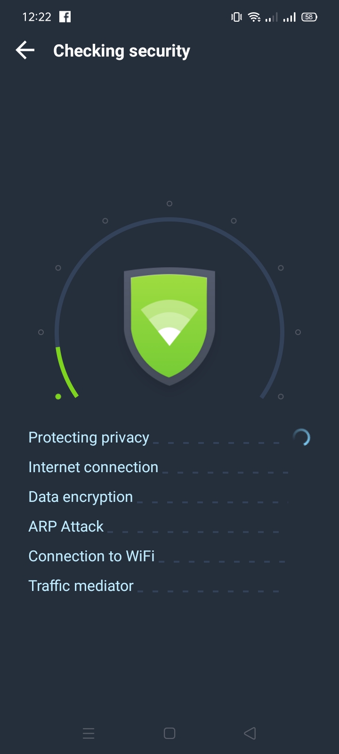Select the Internet connection check item

point(93,467)
